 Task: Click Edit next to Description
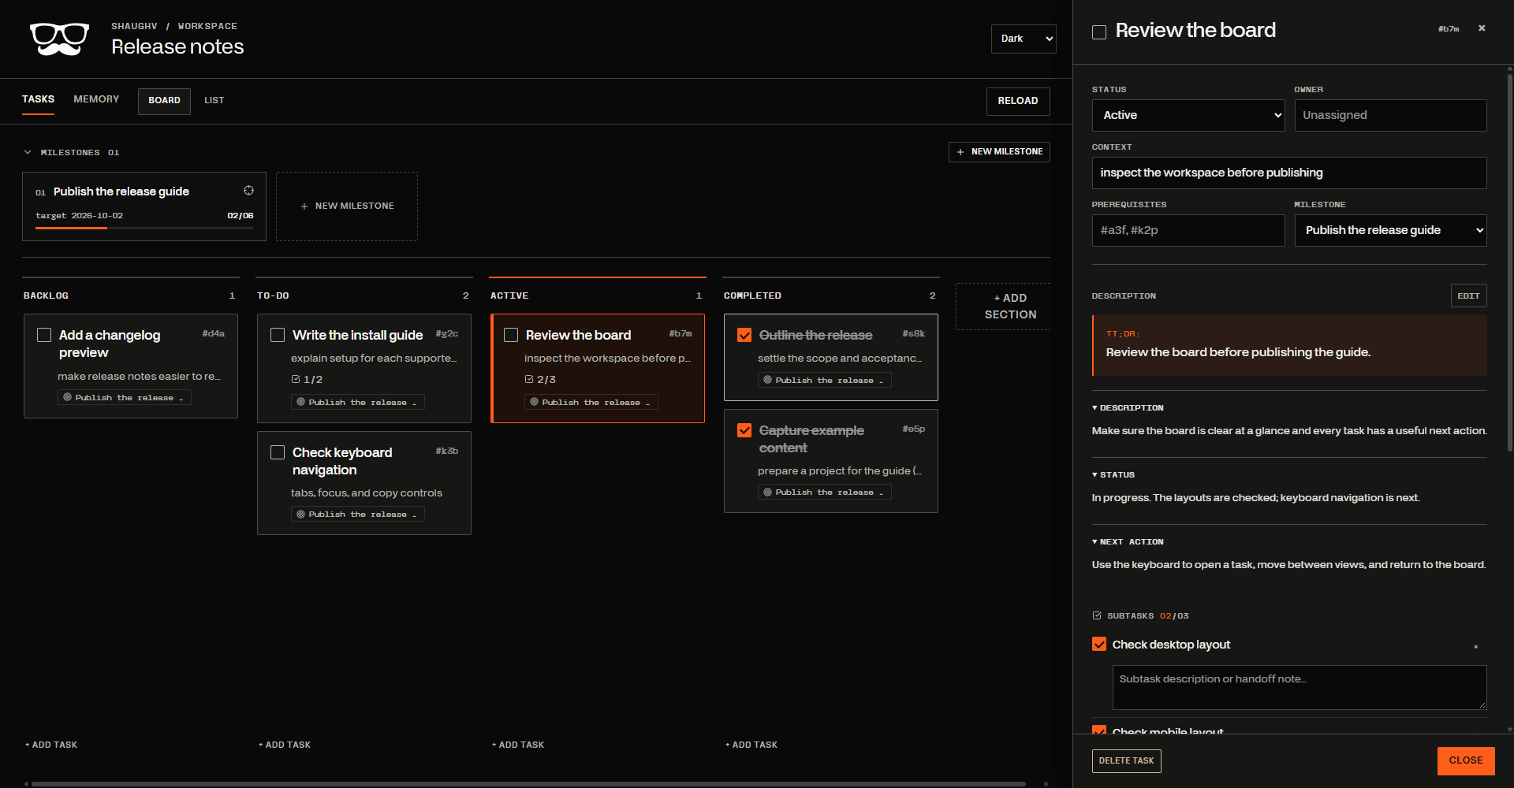click(x=1468, y=295)
